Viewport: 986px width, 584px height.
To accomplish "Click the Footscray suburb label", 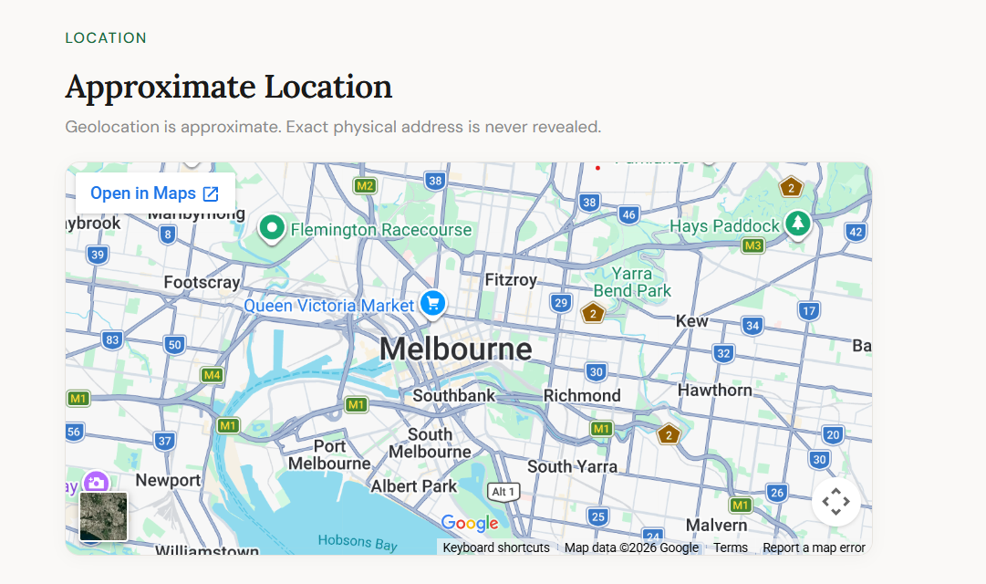I will (202, 283).
